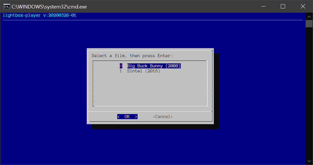The image size is (313, 165).
Task: Click the cmd.exe icon in the title bar
Action: (6, 6)
